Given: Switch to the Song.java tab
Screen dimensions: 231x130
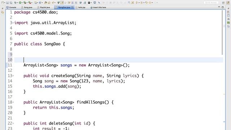Looking at the screenshot, I should pos(27,7).
